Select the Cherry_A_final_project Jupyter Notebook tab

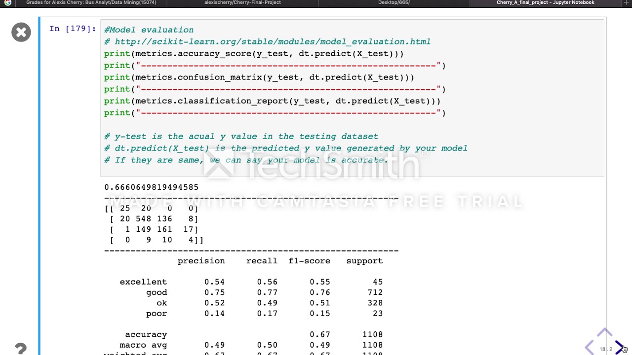point(546,2)
